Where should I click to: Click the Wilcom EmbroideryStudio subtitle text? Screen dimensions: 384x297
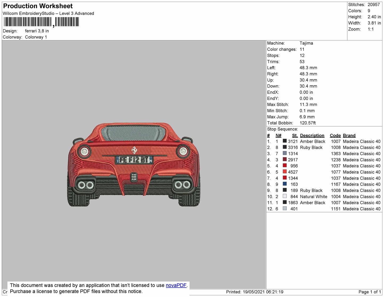[x=48, y=13]
